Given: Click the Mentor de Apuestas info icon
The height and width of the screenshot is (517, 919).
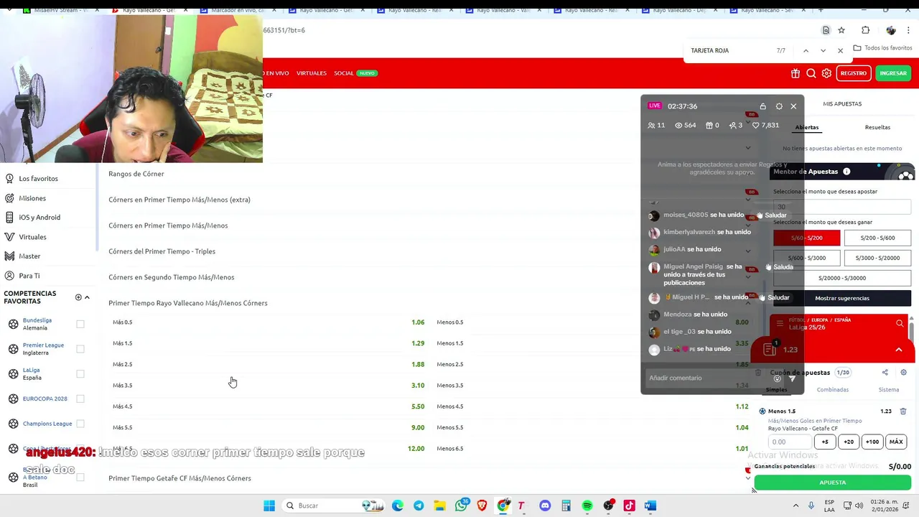Looking at the screenshot, I should coord(846,172).
